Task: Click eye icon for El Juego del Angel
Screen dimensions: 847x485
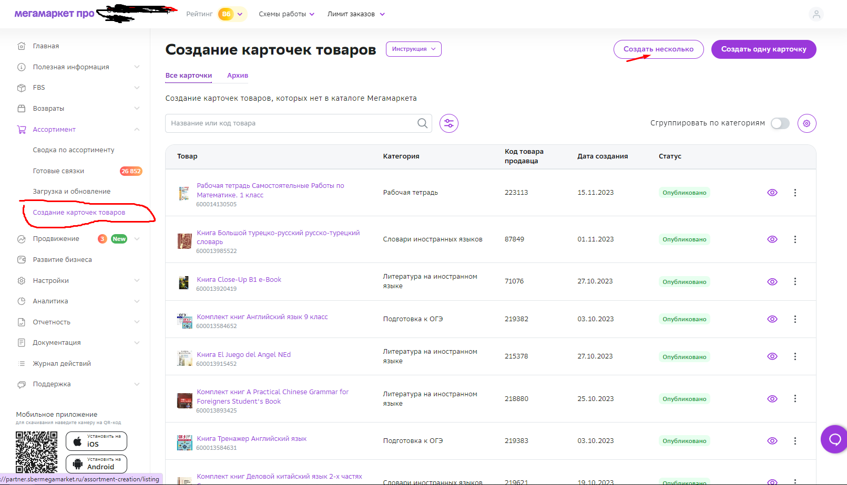Action: pyautogui.click(x=772, y=356)
